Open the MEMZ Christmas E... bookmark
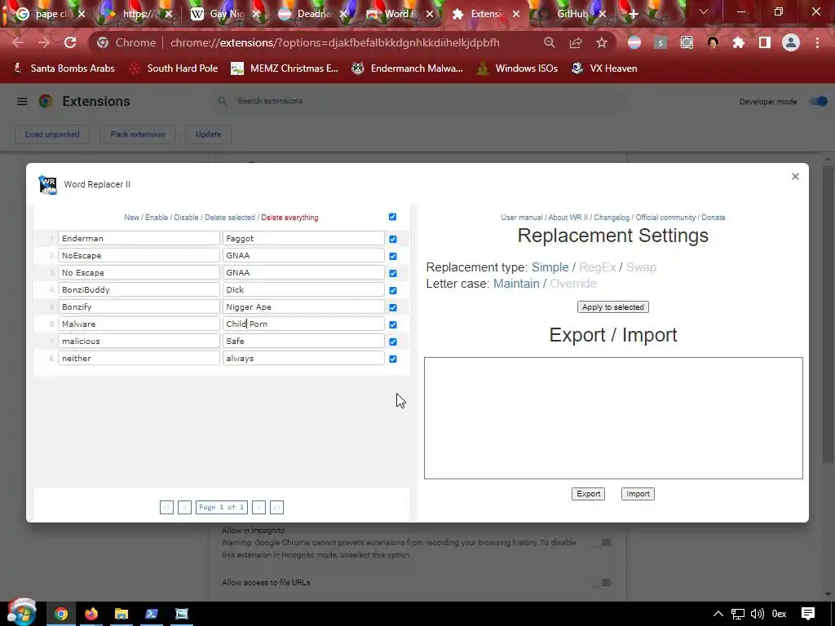This screenshot has height=626, width=835. point(285,68)
